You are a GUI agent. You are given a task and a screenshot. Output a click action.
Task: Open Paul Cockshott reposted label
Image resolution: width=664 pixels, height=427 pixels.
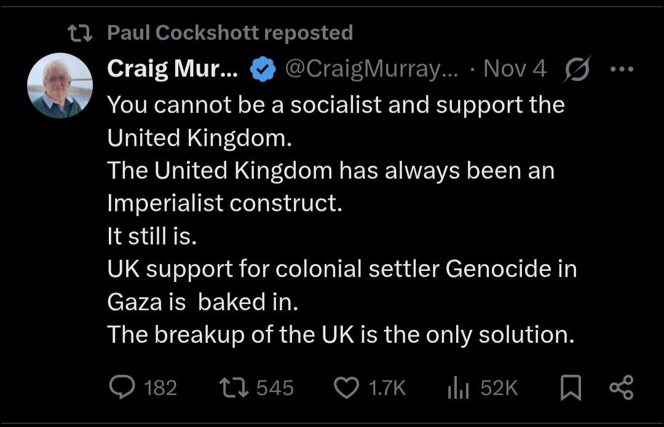tap(230, 33)
